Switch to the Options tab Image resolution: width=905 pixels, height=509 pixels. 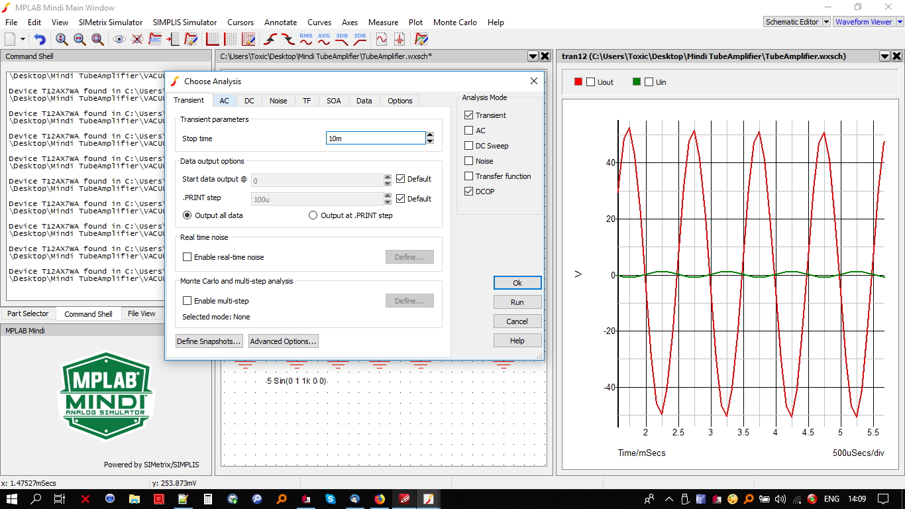[400, 101]
